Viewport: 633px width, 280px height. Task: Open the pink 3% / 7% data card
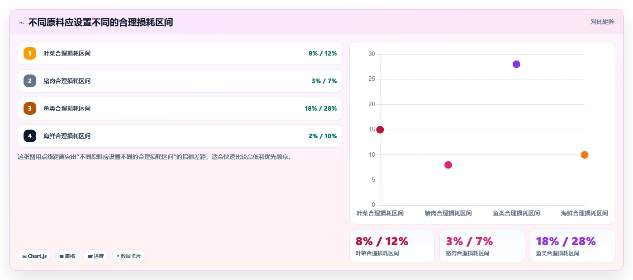[482, 246]
